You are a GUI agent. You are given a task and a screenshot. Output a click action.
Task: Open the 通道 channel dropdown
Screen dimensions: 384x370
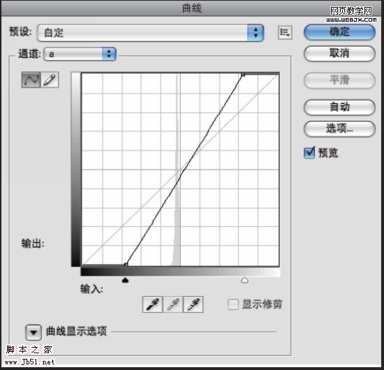(80, 54)
